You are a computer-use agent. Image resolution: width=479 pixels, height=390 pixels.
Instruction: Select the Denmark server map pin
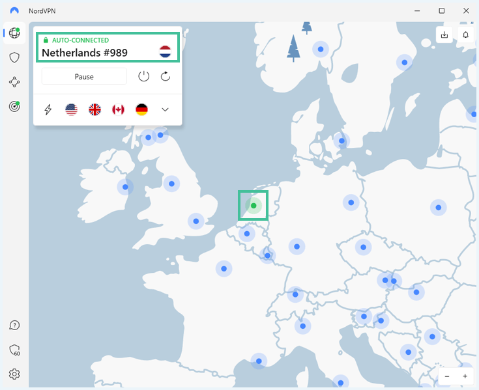[x=341, y=141]
